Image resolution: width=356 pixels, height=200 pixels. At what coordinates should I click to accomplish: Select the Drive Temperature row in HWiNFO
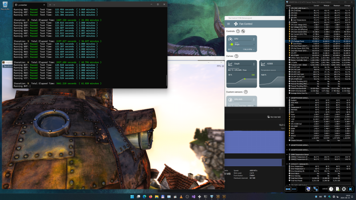point(319,166)
